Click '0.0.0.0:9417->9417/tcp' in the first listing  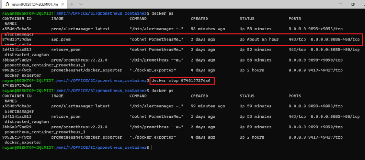coord(316,70)
